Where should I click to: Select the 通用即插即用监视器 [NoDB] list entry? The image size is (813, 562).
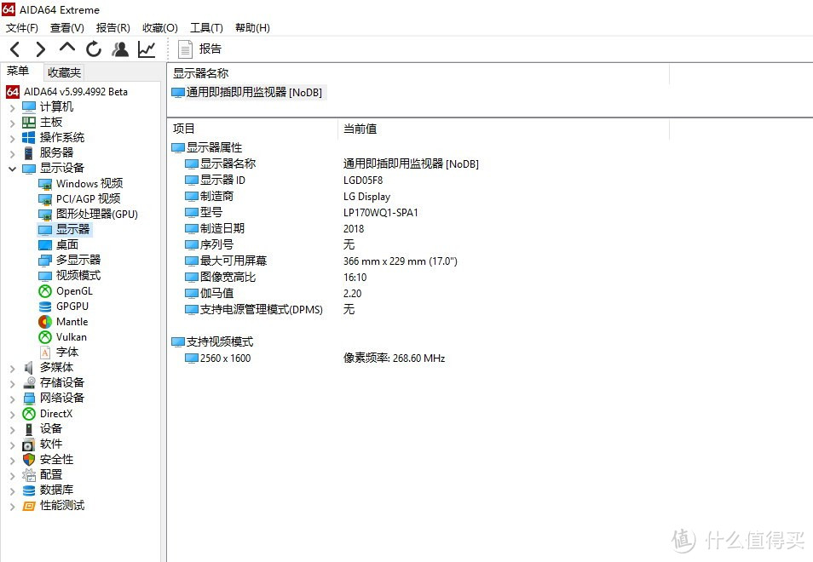(248, 93)
